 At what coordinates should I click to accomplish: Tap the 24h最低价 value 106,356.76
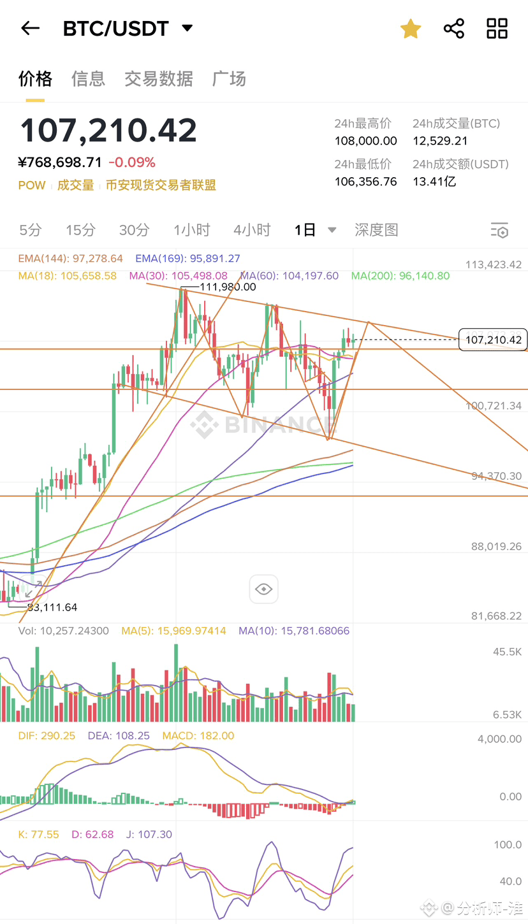(x=365, y=182)
